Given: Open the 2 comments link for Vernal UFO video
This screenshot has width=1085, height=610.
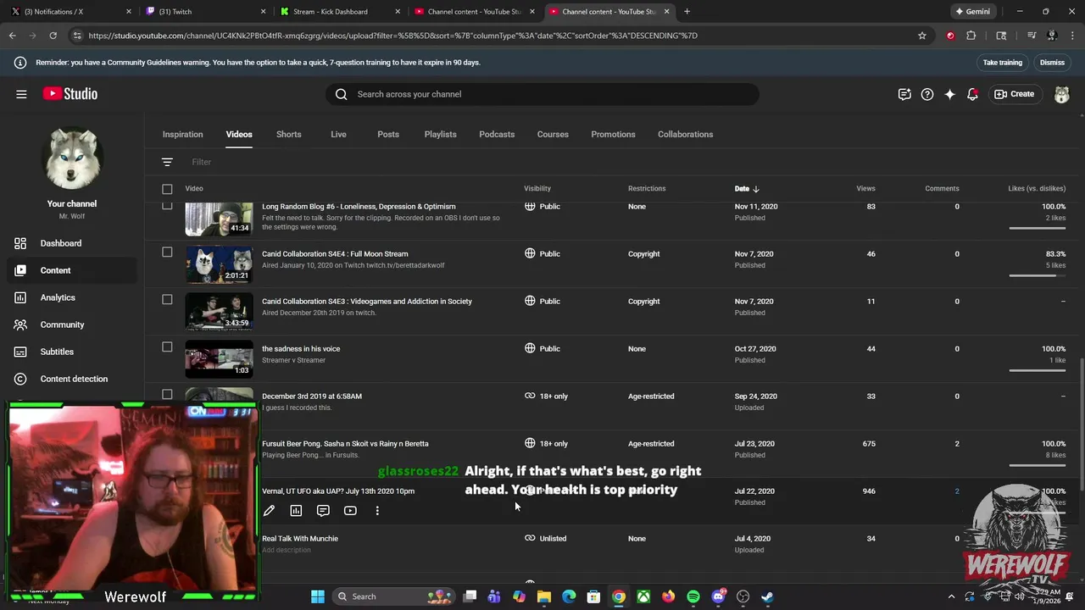Looking at the screenshot, I should click(957, 491).
